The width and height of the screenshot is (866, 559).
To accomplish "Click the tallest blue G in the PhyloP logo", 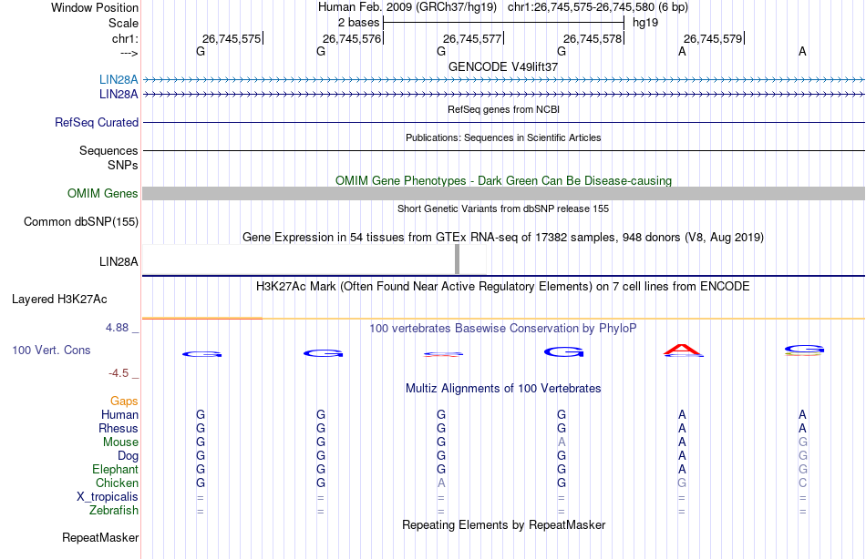I will point(563,351).
